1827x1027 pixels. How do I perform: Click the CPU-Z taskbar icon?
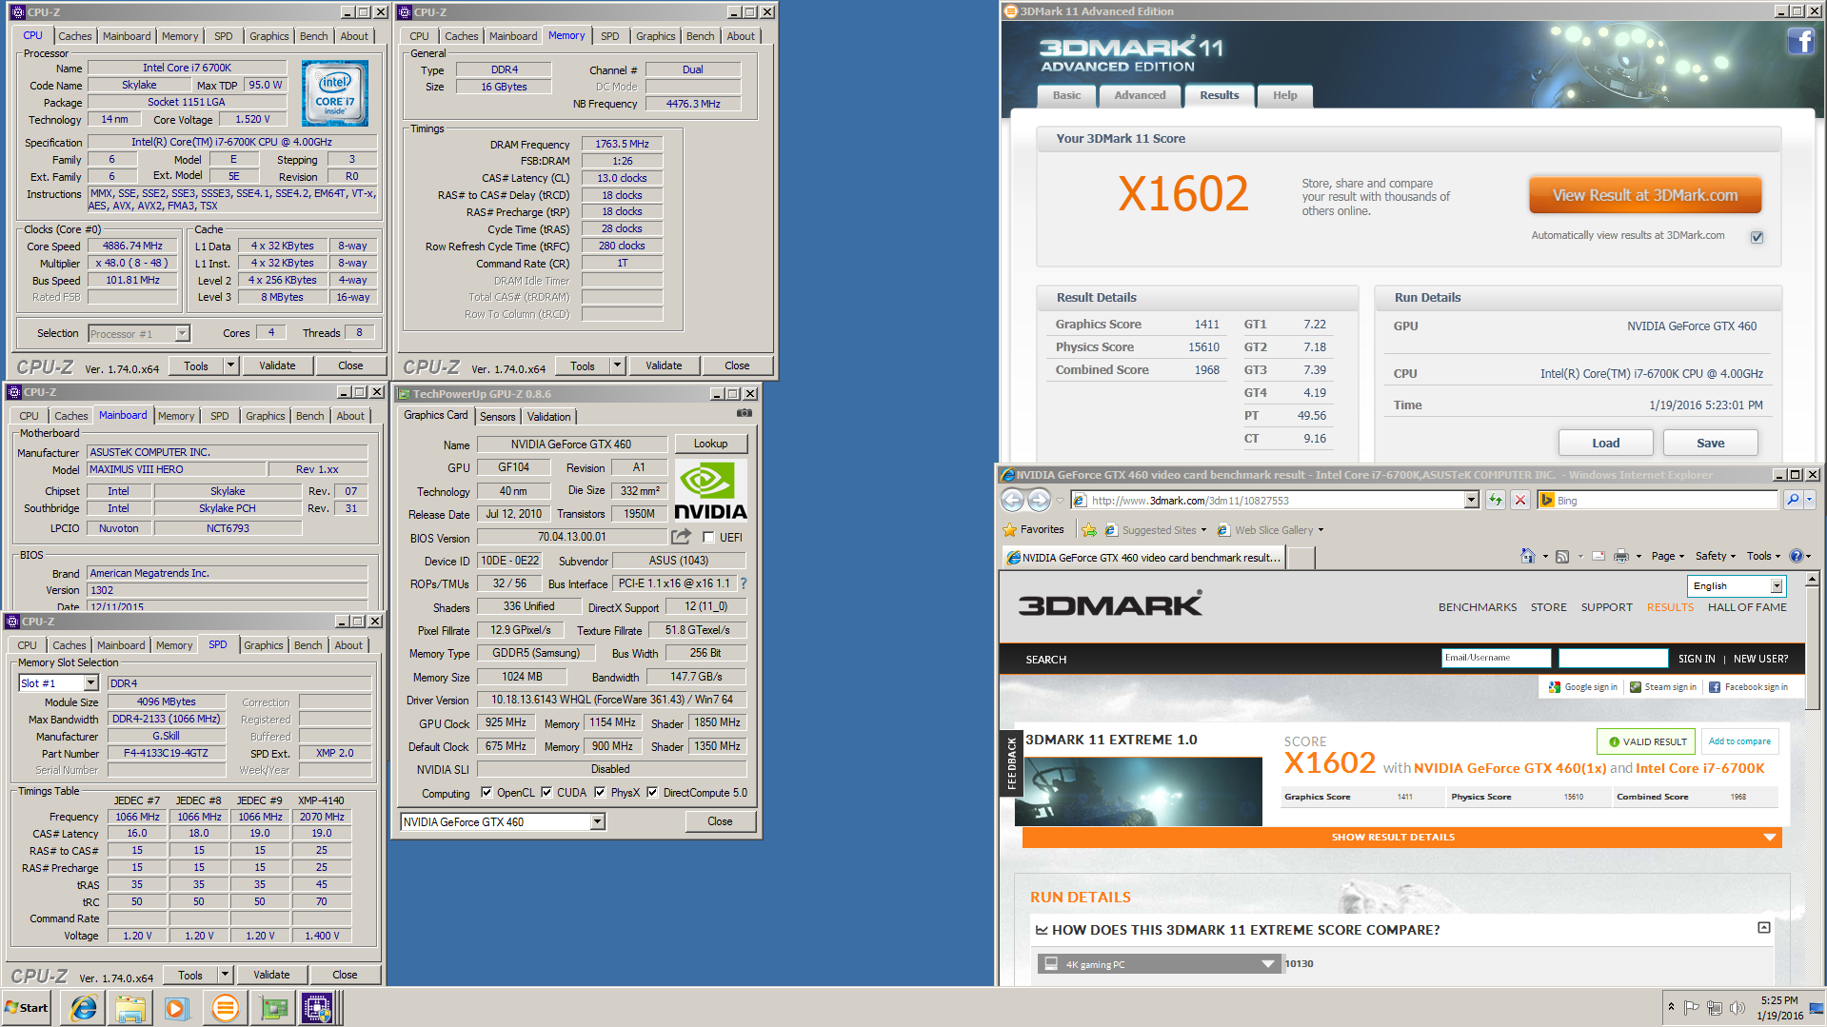pyautogui.click(x=317, y=1007)
